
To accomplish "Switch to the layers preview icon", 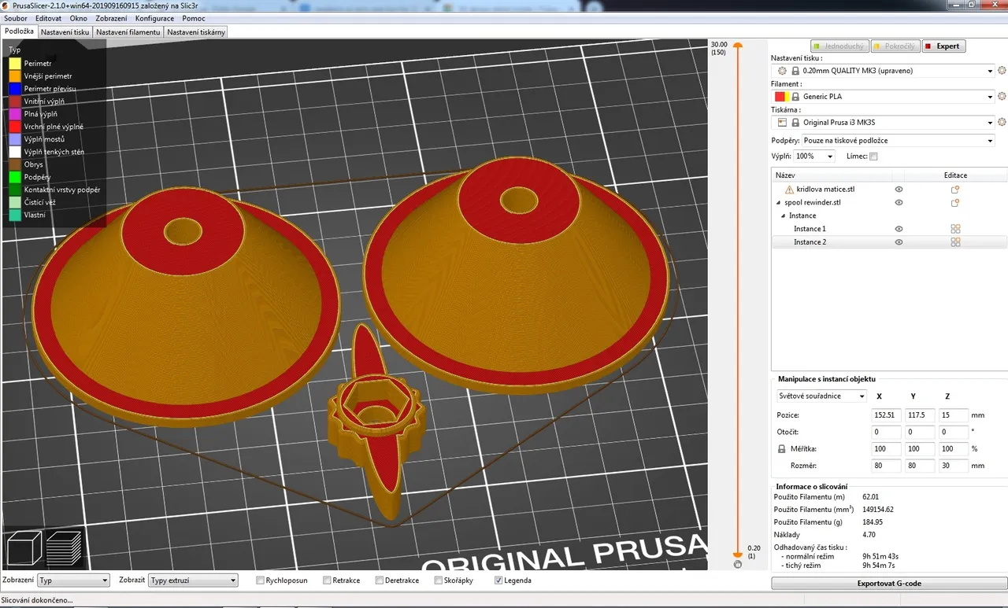I will (65, 547).
